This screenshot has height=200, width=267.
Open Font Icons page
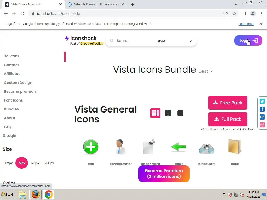(13, 100)
